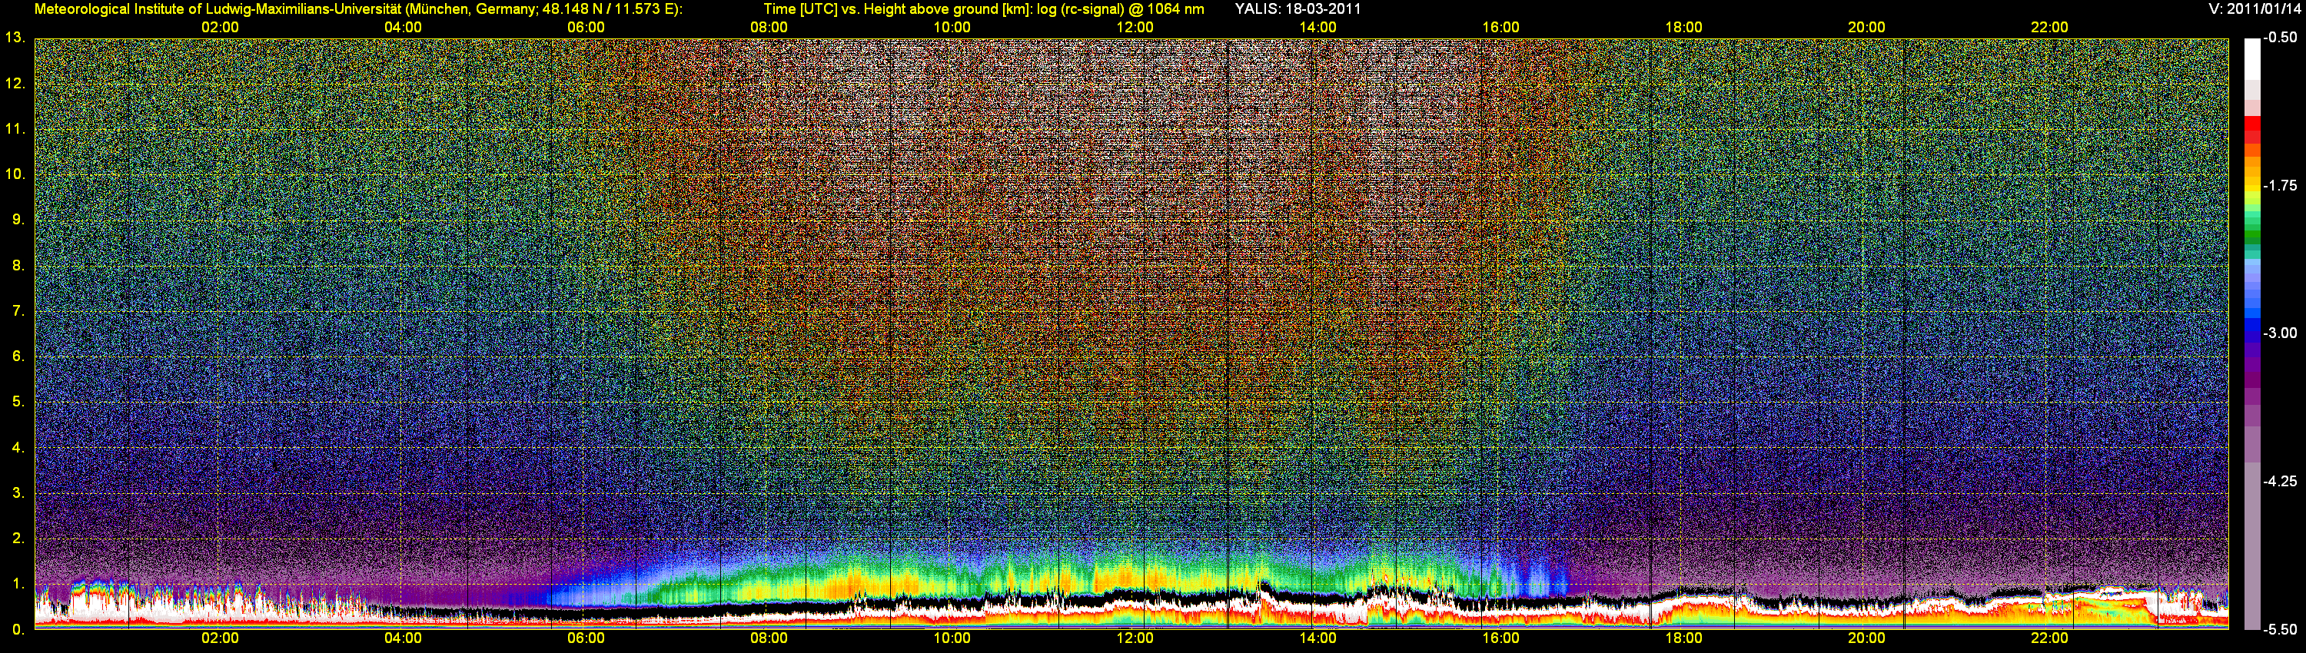
Task: Select the 1. km height label on the left axis
Action: pyautogui.click(x=18, y=584)
